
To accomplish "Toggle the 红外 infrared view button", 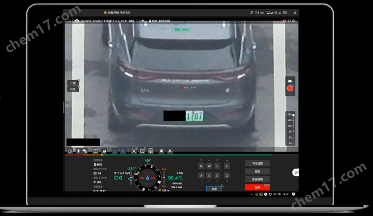I will [x=73, y=89].
